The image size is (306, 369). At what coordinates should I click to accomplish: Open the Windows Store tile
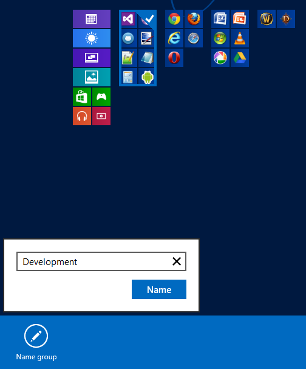82,97
